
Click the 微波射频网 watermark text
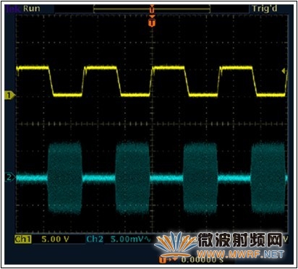(x=240, y=240)
